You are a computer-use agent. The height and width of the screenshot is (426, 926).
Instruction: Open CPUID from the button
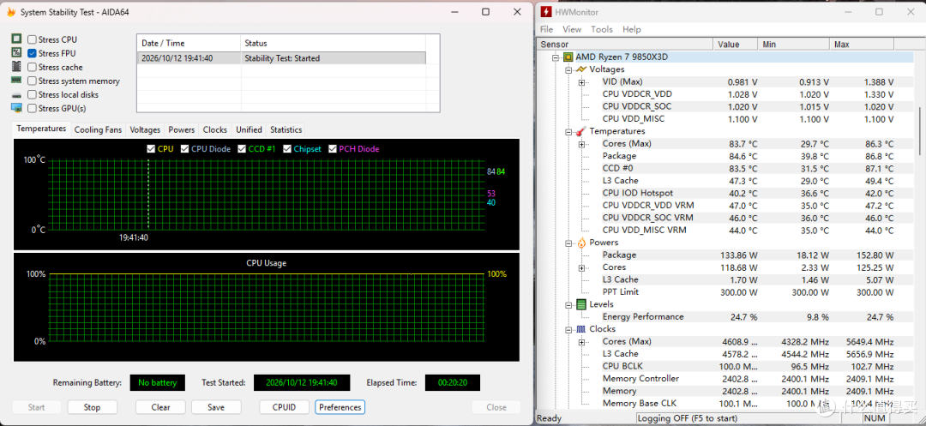pos(284,407)
